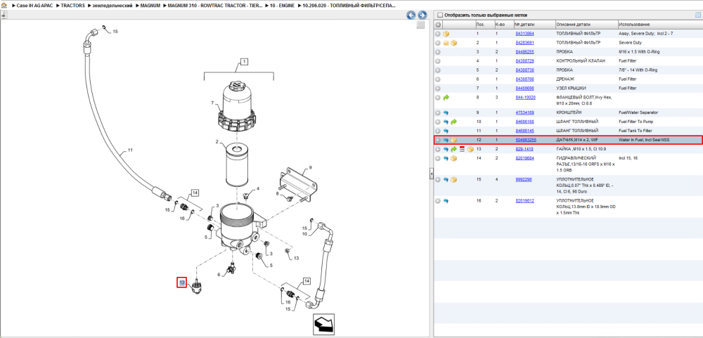Image resolution: width=703 pixels, height=338 pixels.
Task: Click the pin icon above the diagram
Action: coord(4,14)
